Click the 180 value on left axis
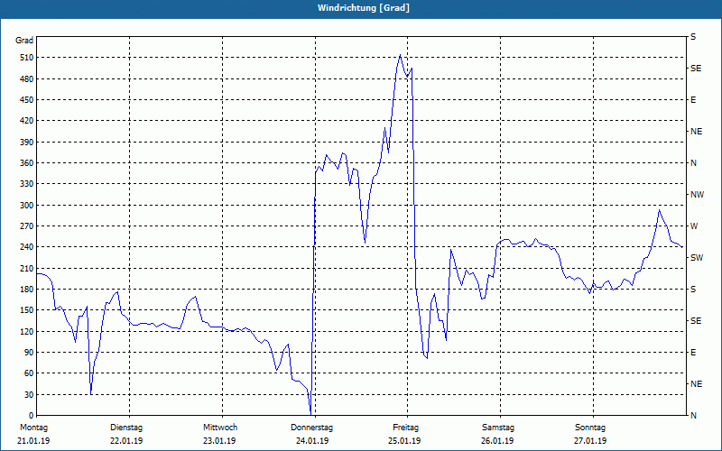The height and width of the screenshot is (451, 722). pos(26,290)
